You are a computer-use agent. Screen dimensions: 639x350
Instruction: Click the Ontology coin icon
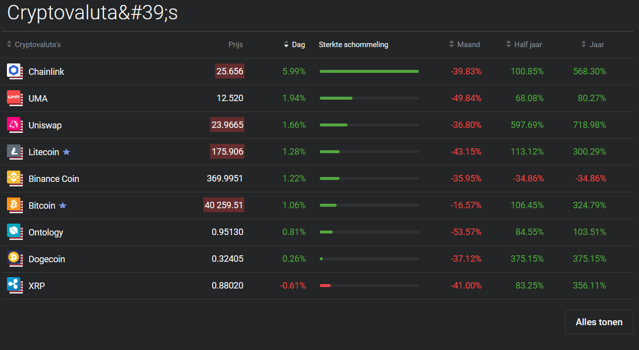coord(14,232)
